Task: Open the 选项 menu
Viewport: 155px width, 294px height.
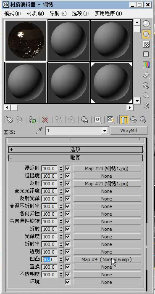Action: click(81, 13)
